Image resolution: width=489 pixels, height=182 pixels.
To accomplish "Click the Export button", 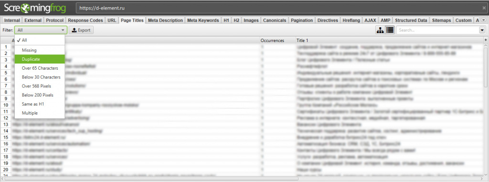I will coord(81,30).
